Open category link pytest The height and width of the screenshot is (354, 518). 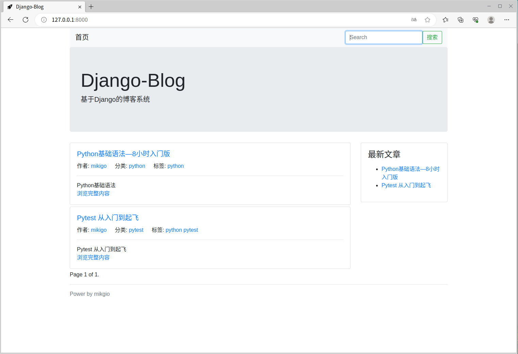(136, 230)
